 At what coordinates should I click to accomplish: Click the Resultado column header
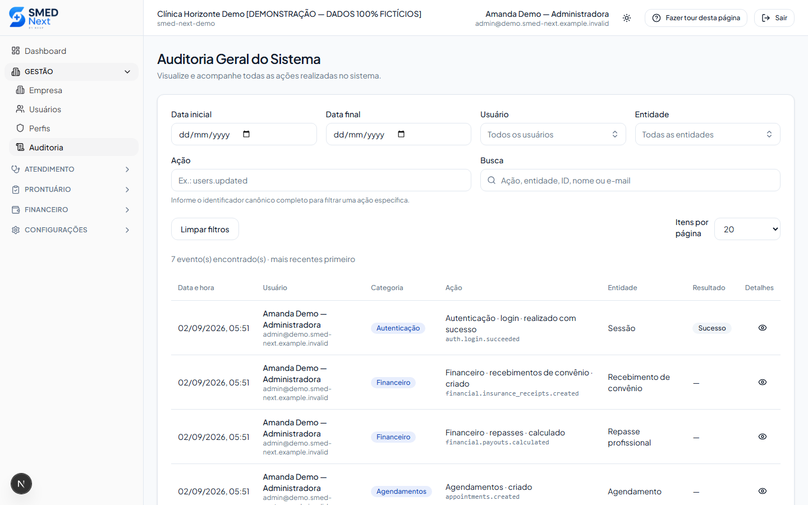tap(709, 288)
